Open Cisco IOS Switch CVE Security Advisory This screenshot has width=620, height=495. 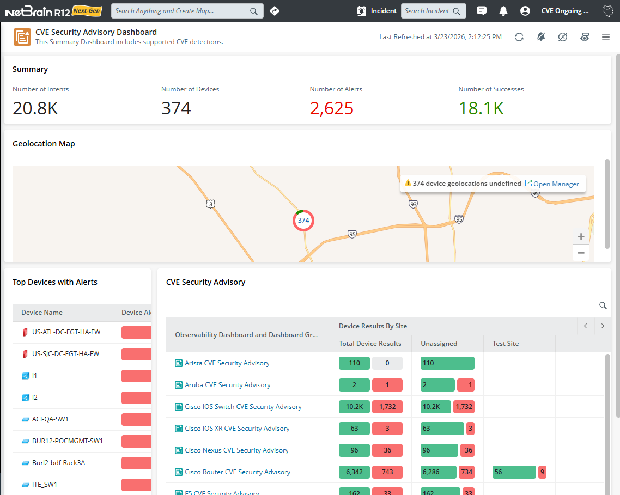tap(243, 406)
